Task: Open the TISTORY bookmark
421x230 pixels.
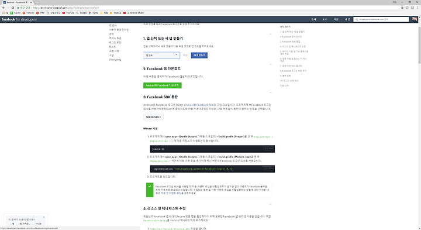Action: (29, 13)
